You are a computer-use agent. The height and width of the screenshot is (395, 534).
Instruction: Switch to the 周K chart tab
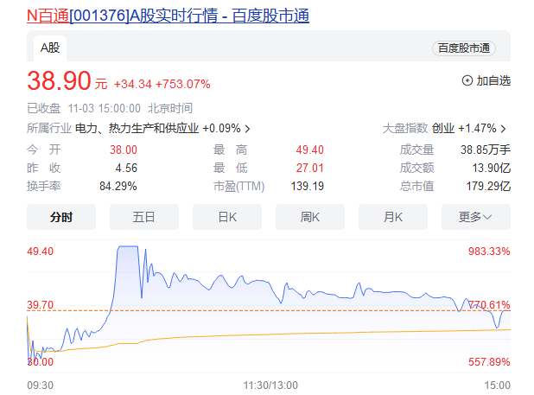pyautogui.click(x=310, y=217)
